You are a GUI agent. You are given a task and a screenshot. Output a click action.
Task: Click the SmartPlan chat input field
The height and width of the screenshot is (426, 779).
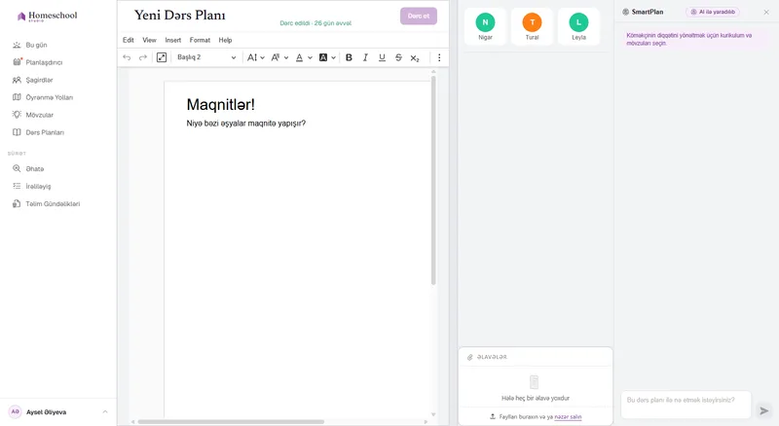coord(686,405)
